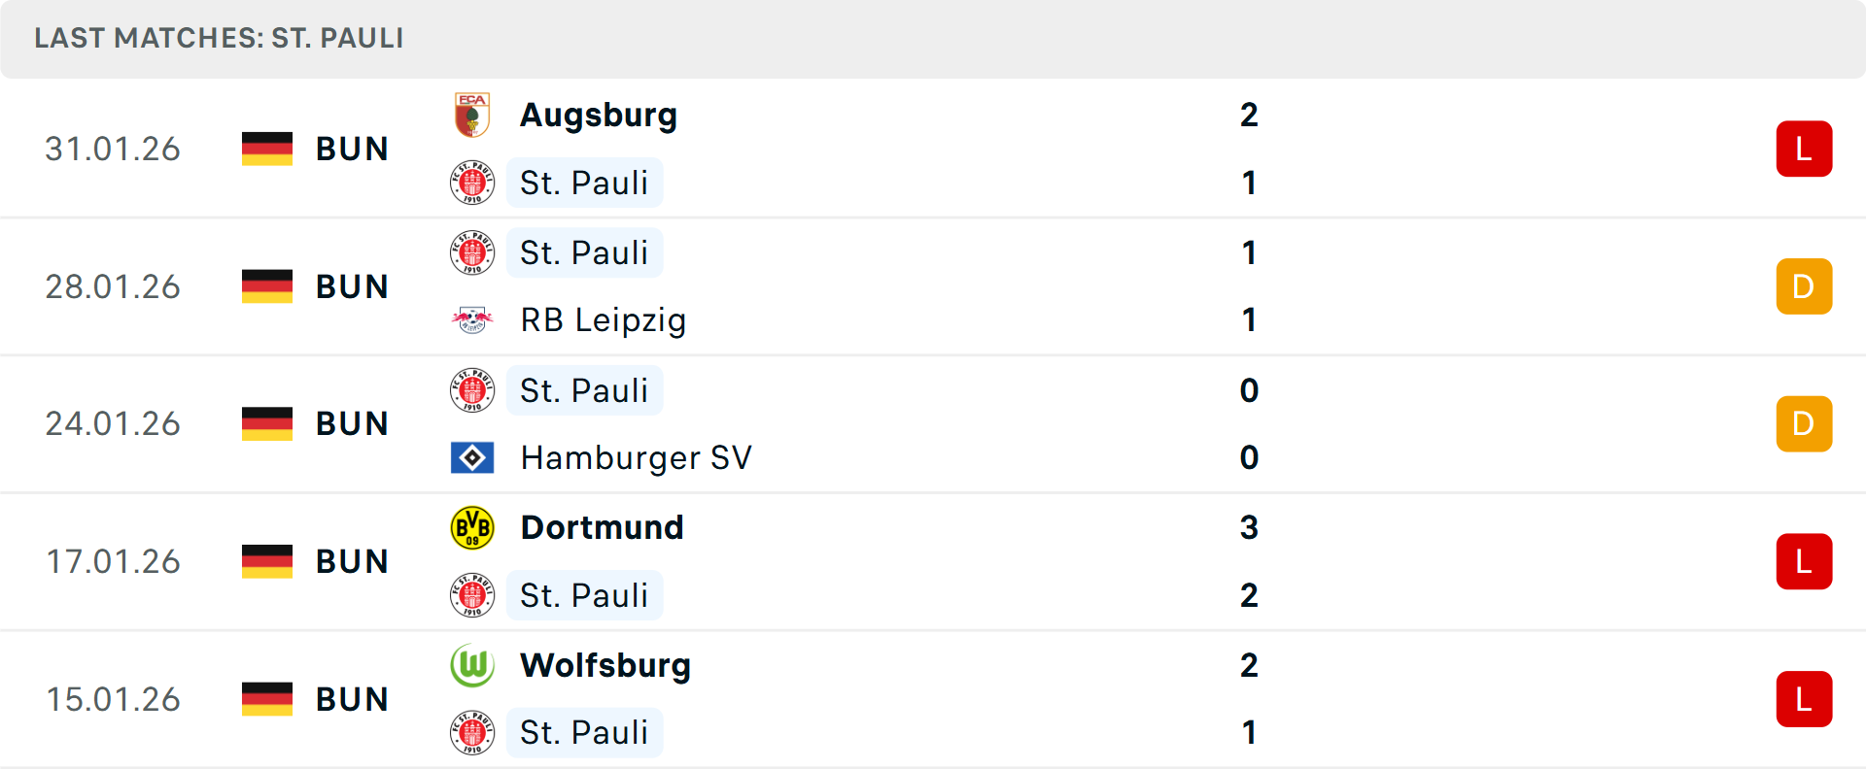Select the St. Pauli crest in the Wolfsburg match

472,733
